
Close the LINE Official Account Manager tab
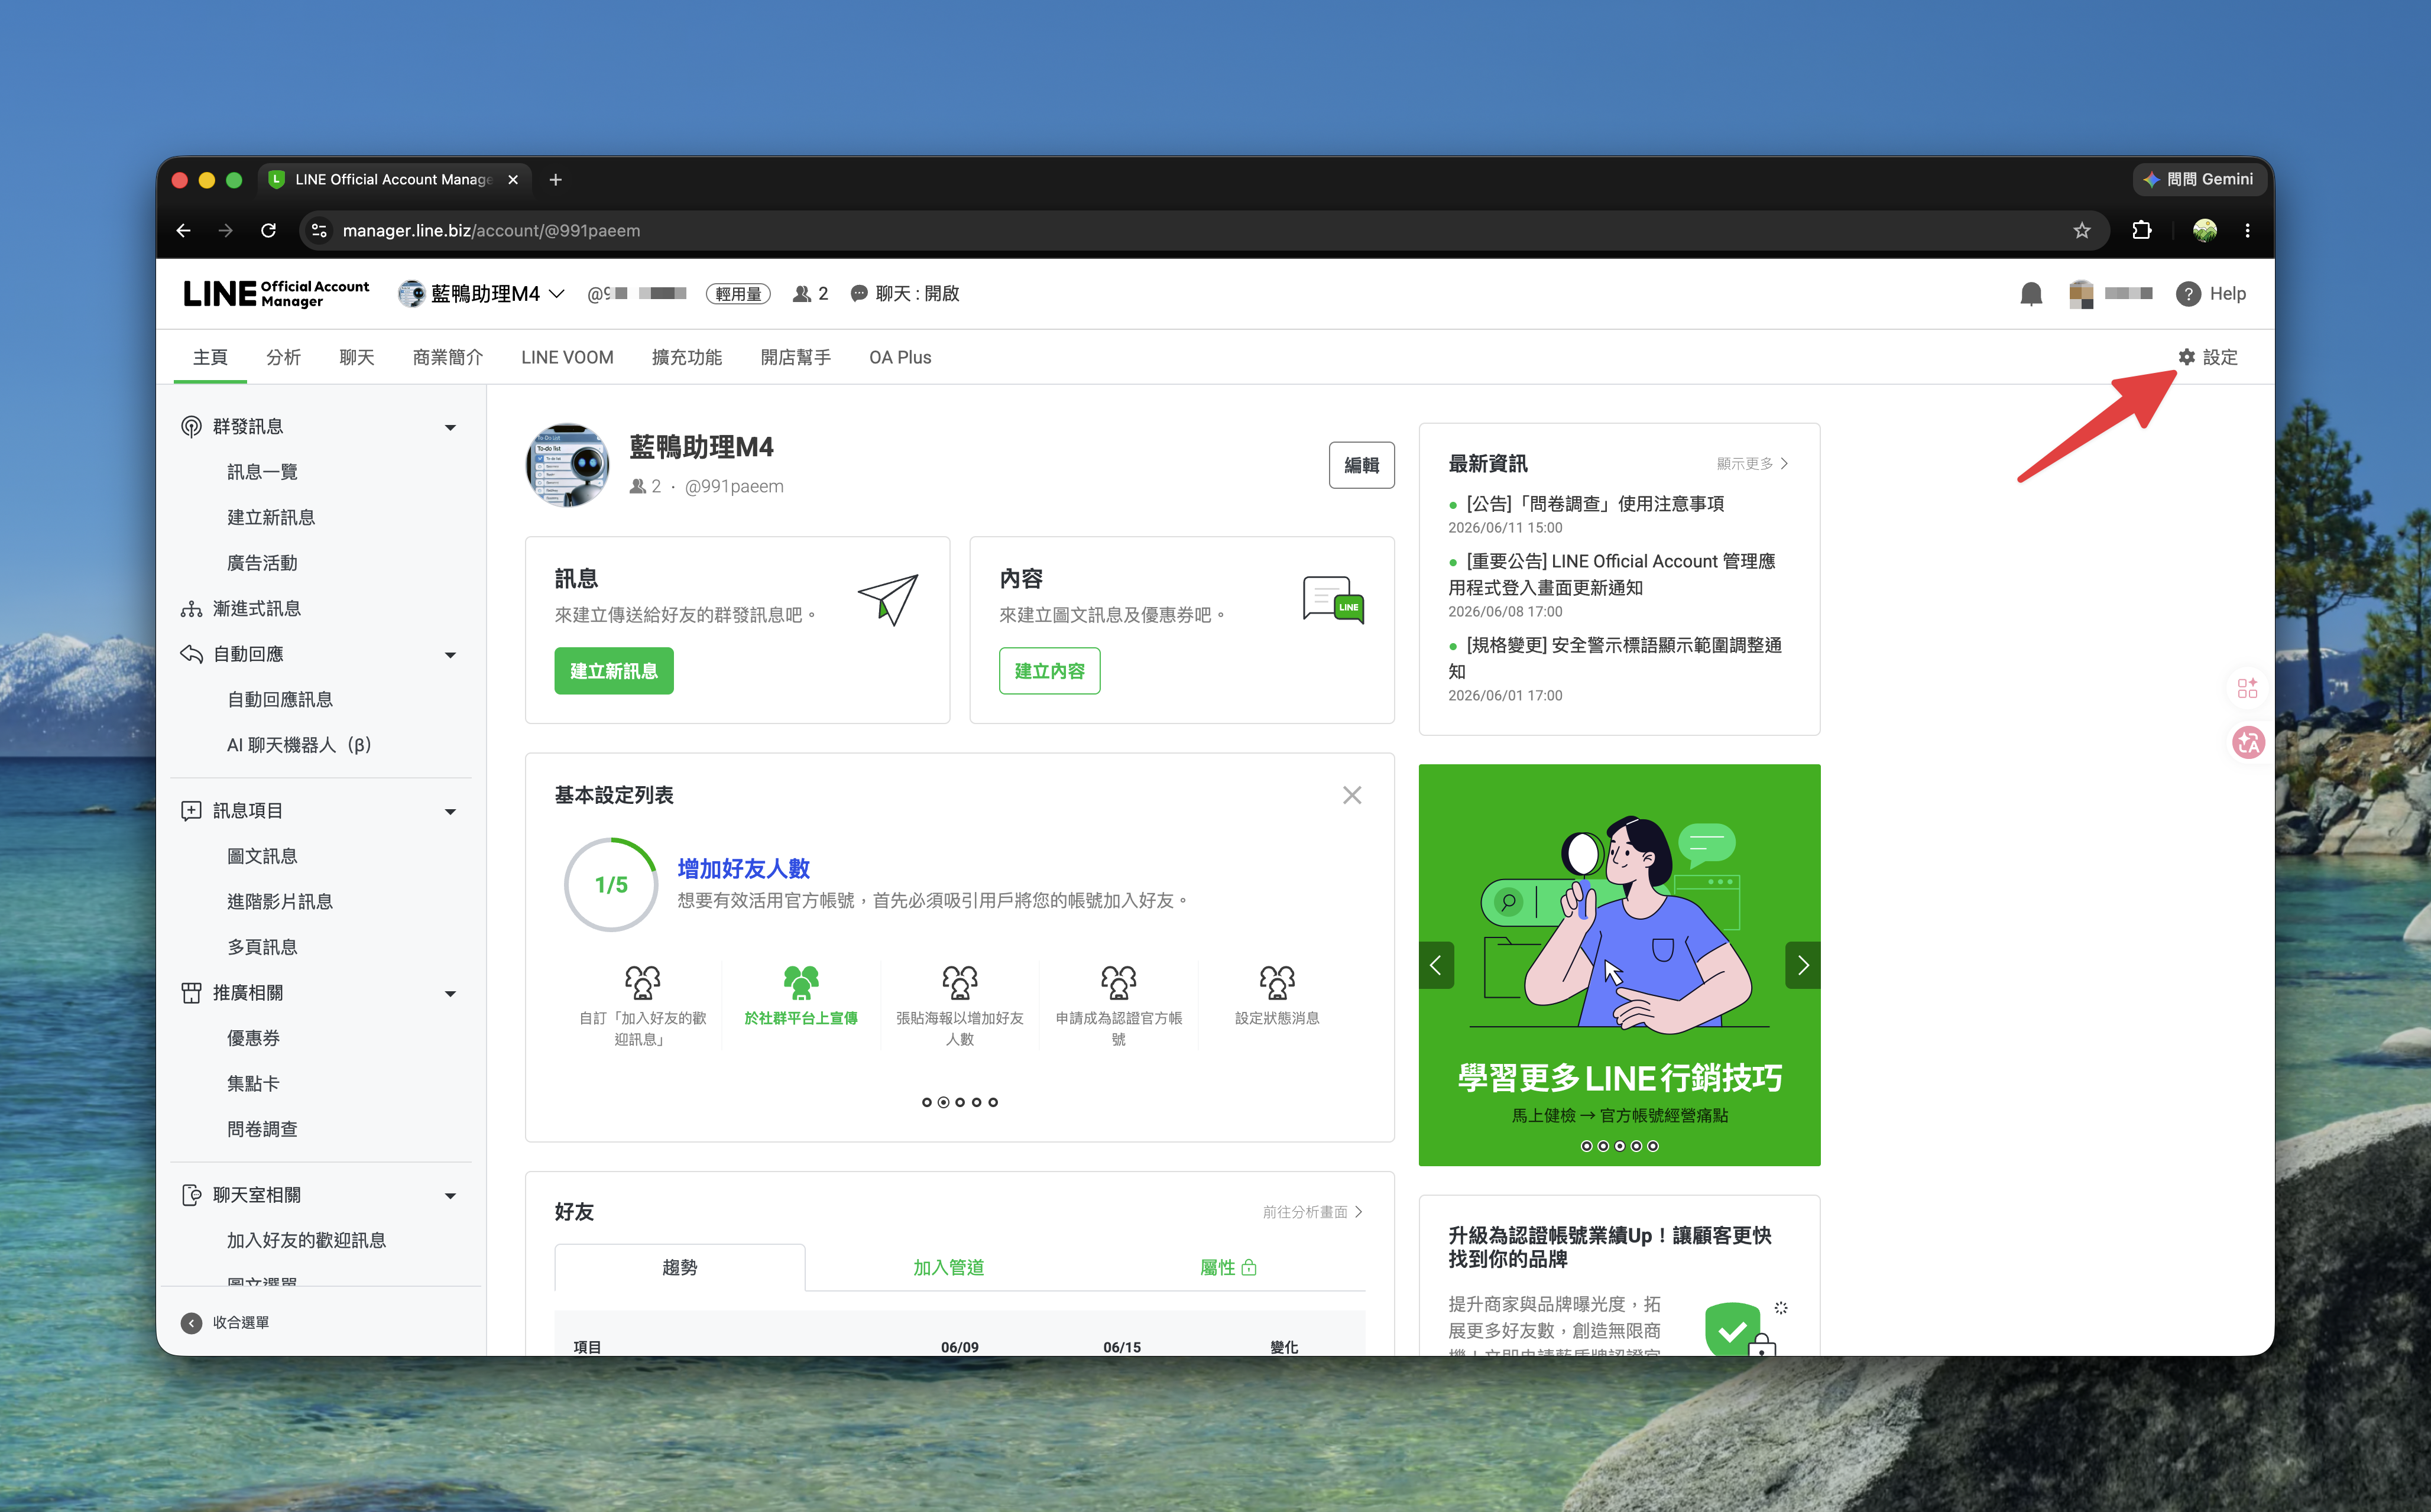click(513, 180)
